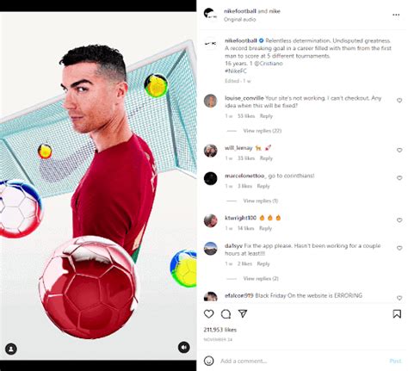Focus the Add a comment field
Image resolution: width=408 pixels, height=371 pixels.
(x=303, y=361)
